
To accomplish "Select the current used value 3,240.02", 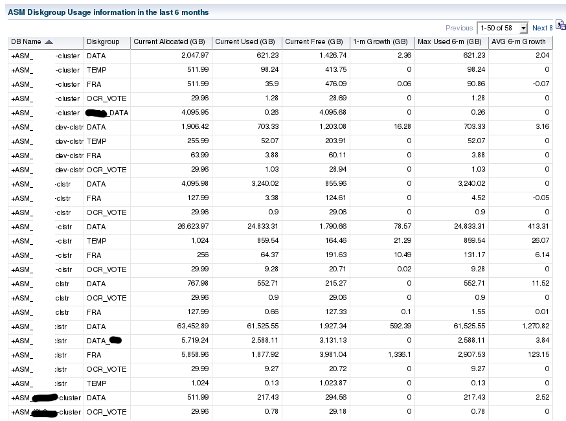I will tap(265, 183).
